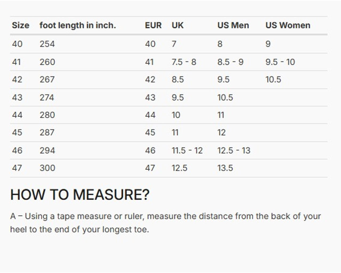
Task: Click the 274 foot length value
Action: [x=47, y=97]
